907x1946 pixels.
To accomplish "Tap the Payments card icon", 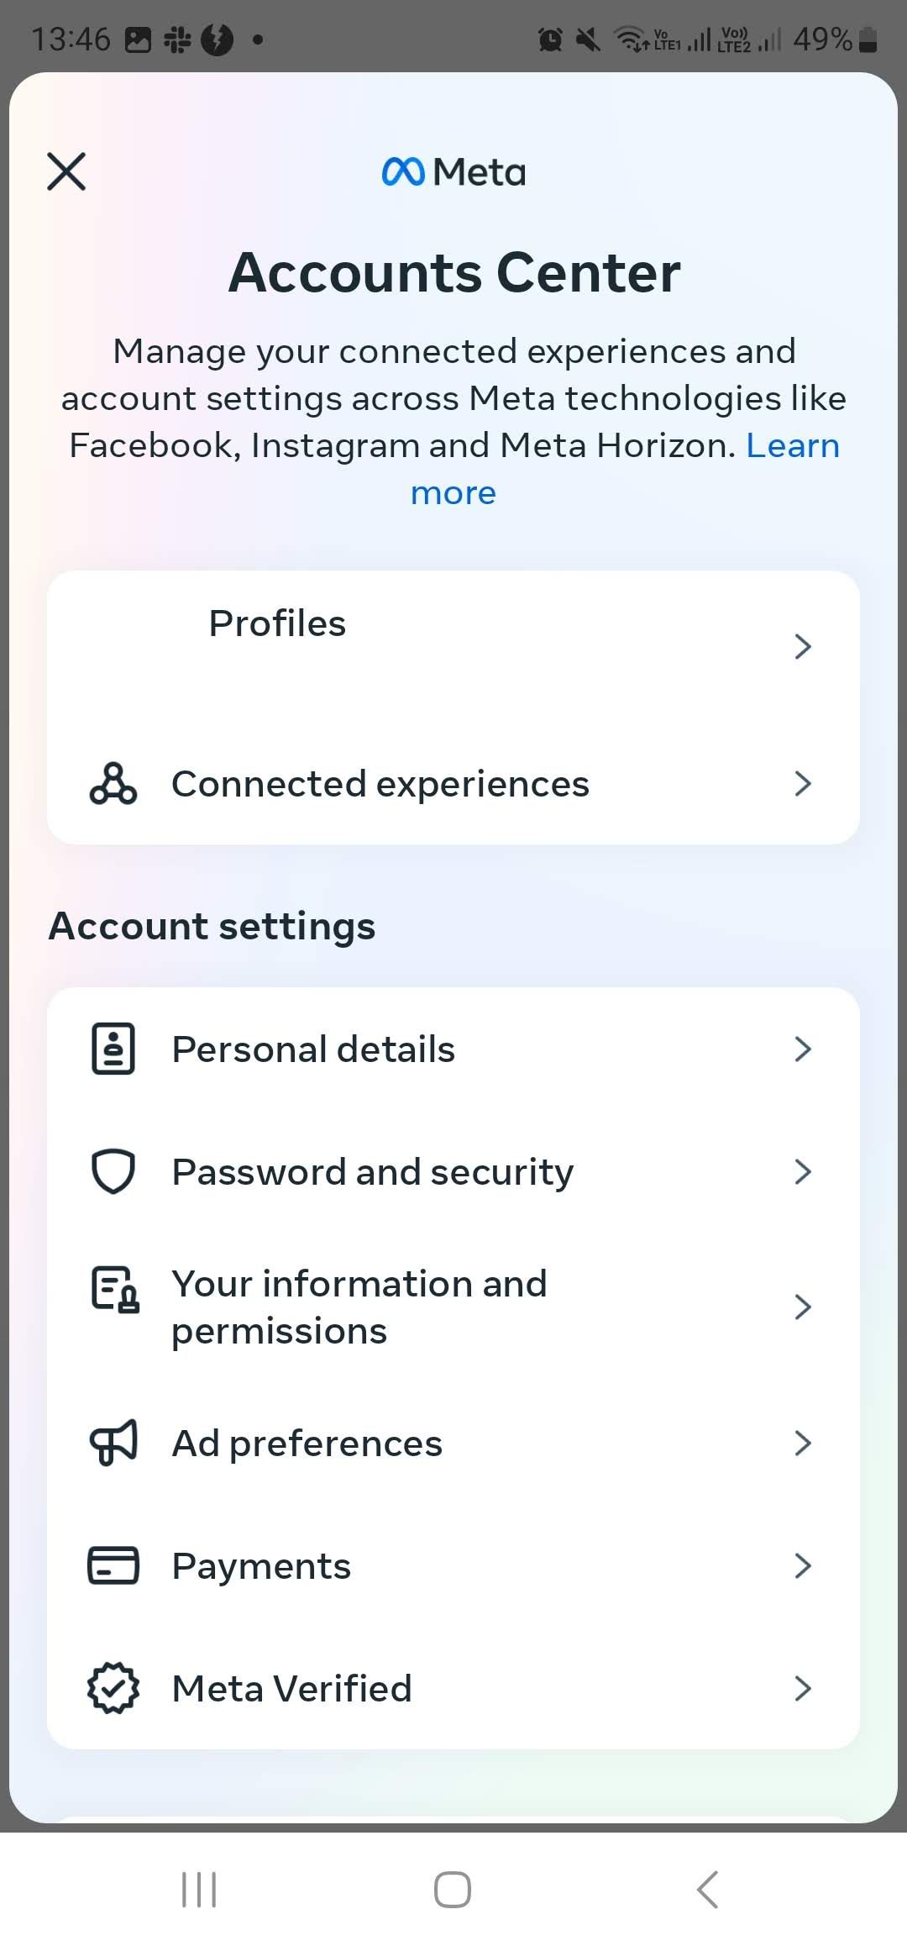I will [113, 1565].
